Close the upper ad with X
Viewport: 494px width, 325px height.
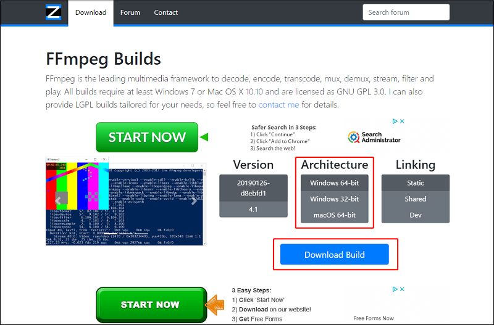(402, 121)
